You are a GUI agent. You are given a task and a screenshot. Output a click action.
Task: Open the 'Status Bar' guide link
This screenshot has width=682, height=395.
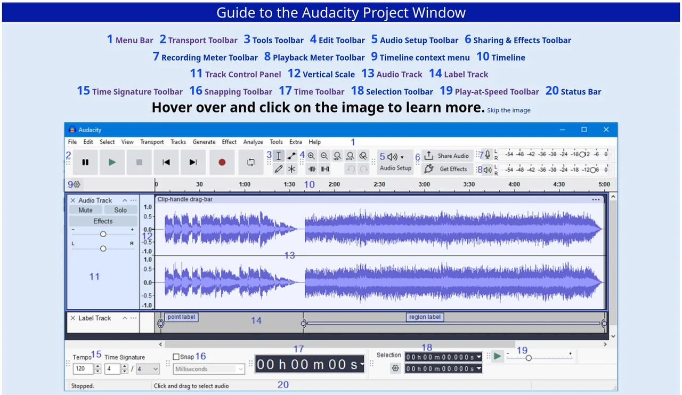click(x=581, y=92)
